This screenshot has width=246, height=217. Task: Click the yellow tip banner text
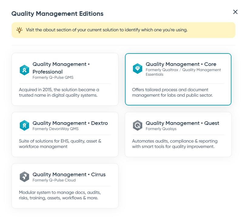[106, 30]
